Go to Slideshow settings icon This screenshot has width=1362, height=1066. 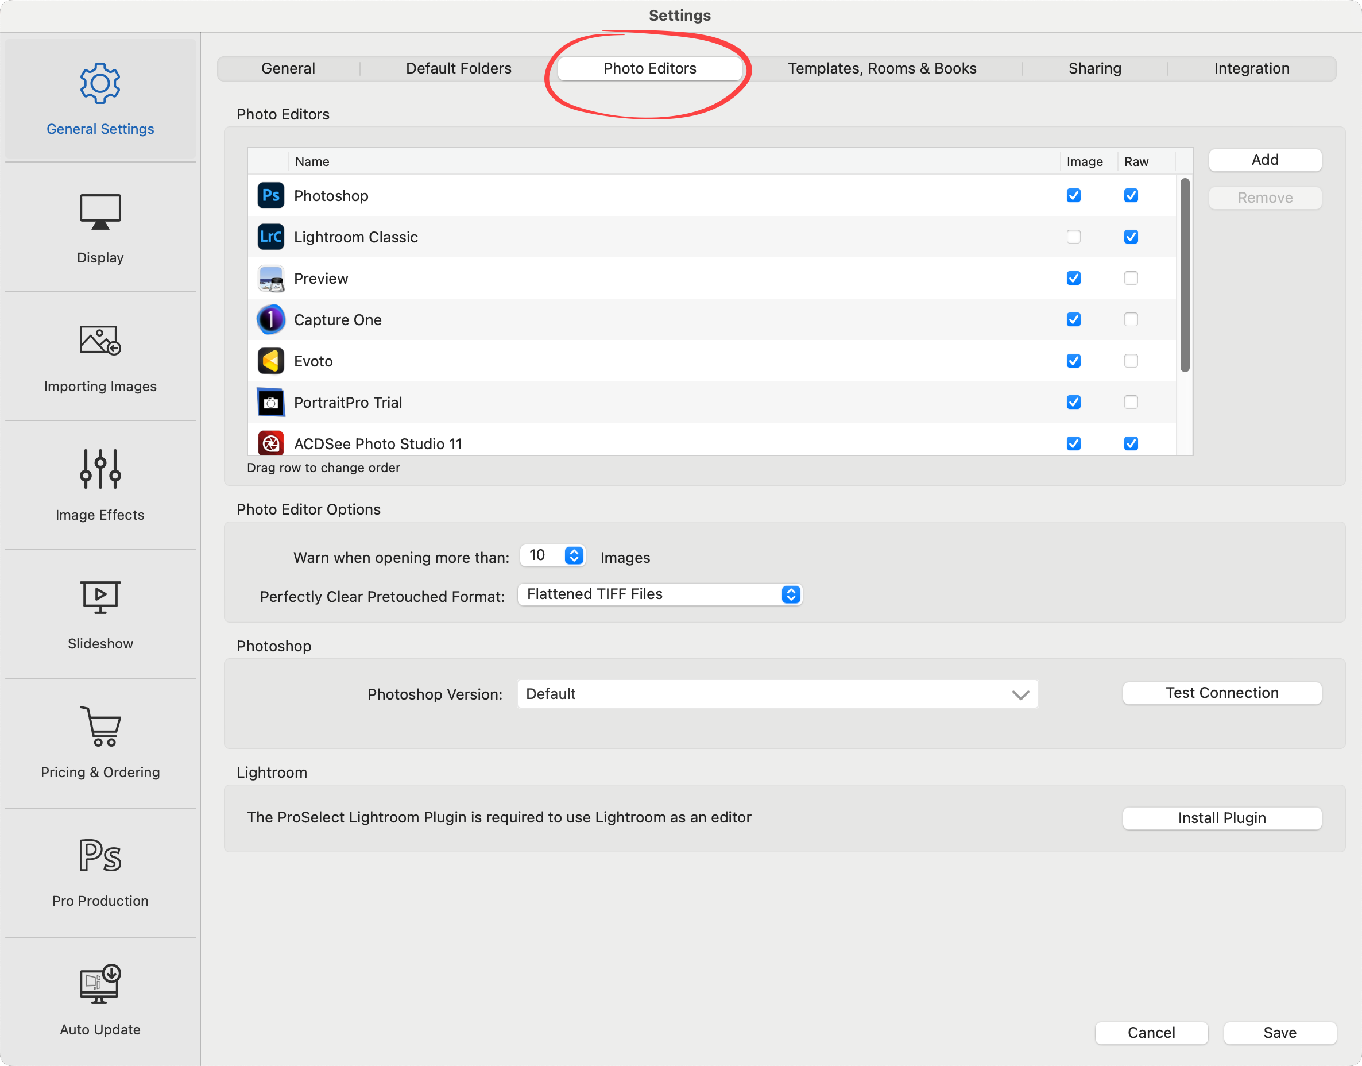(x=100, y=597)
